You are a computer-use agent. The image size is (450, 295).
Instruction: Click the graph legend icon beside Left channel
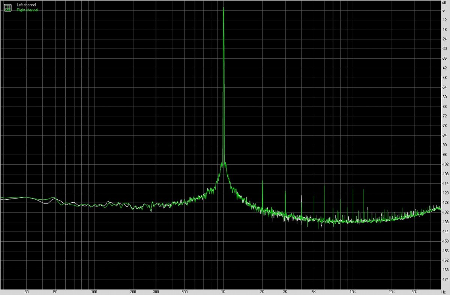pyautogui.click(x=8, y=7)
